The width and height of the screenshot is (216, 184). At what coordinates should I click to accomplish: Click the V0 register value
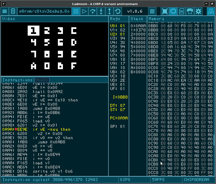click(122, 26)
